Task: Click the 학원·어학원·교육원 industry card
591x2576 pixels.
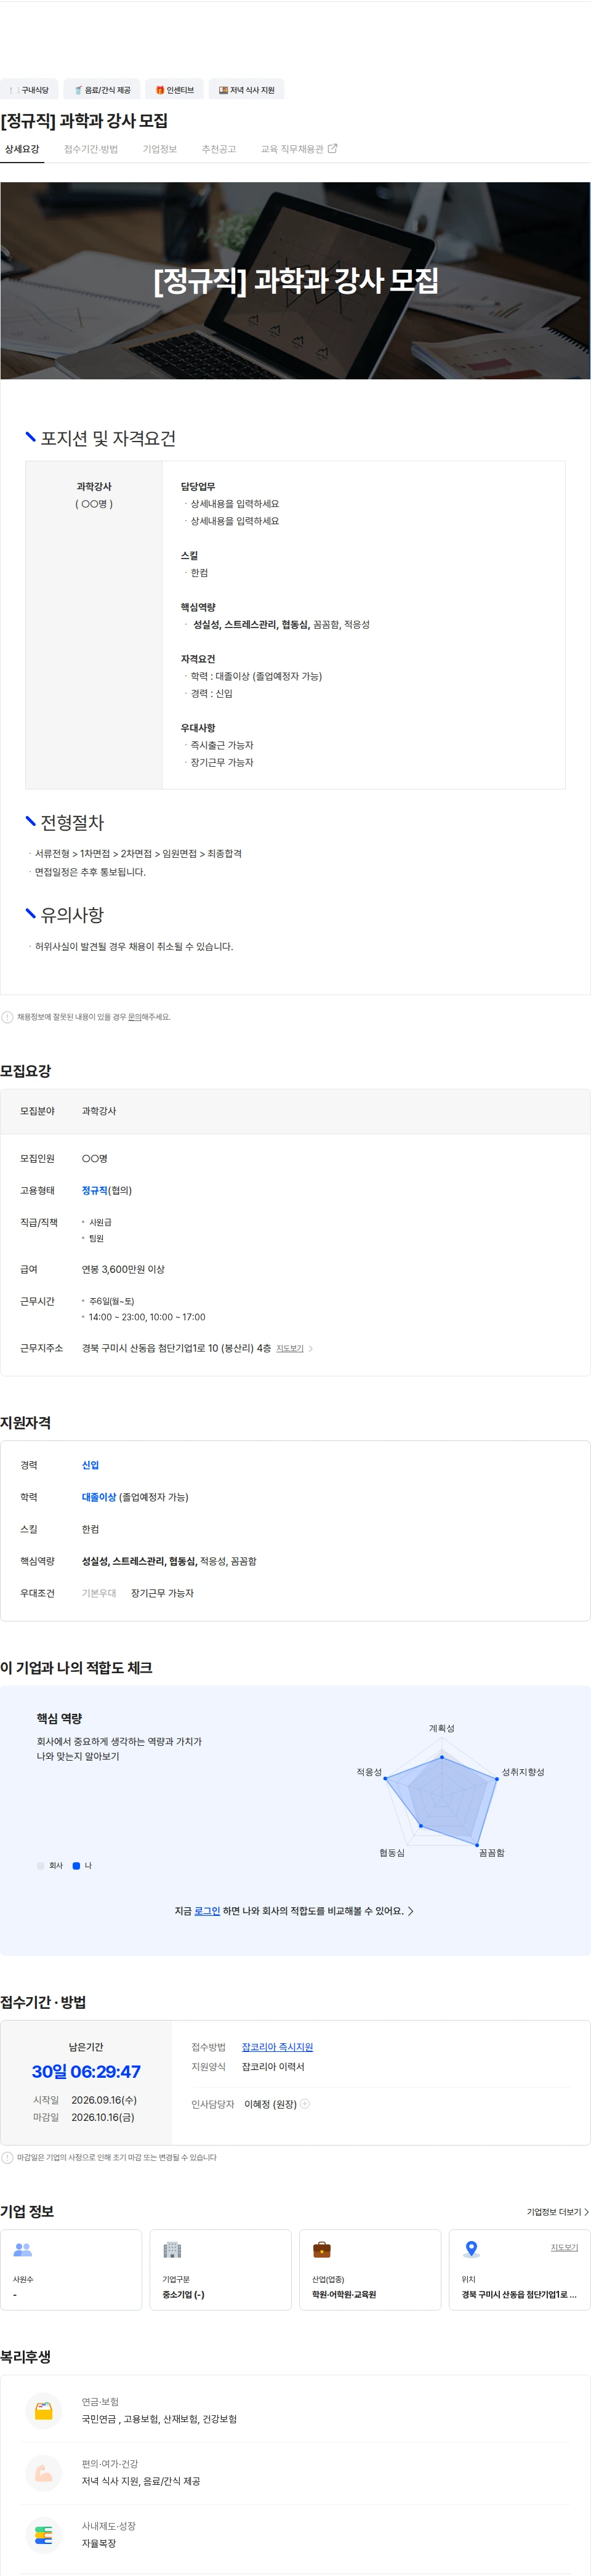Action: pos(370,2269)
